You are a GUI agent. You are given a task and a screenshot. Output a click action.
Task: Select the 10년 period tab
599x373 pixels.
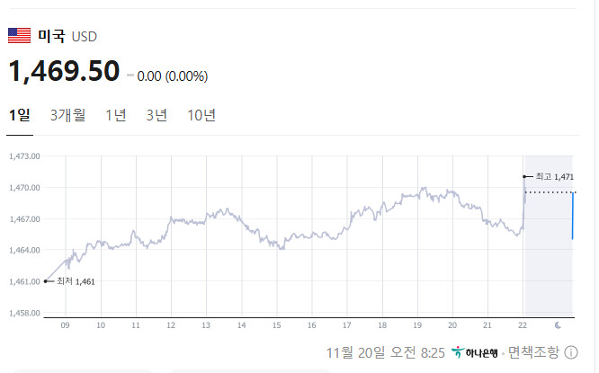[201, 115]
